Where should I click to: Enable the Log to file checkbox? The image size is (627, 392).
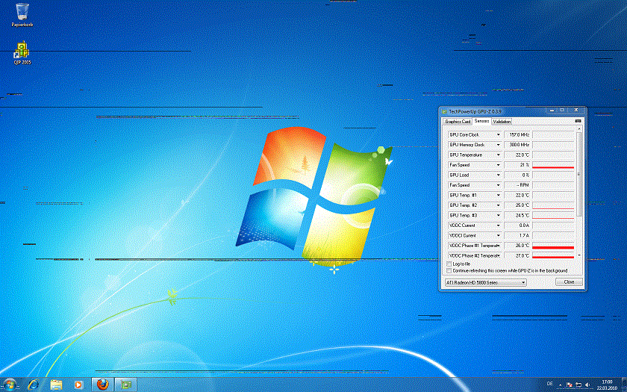pos(449,264)
